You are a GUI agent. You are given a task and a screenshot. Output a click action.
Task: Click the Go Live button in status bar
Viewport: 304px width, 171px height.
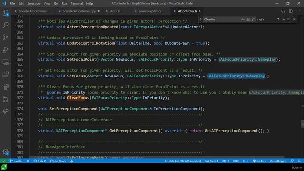coord(259,161)
